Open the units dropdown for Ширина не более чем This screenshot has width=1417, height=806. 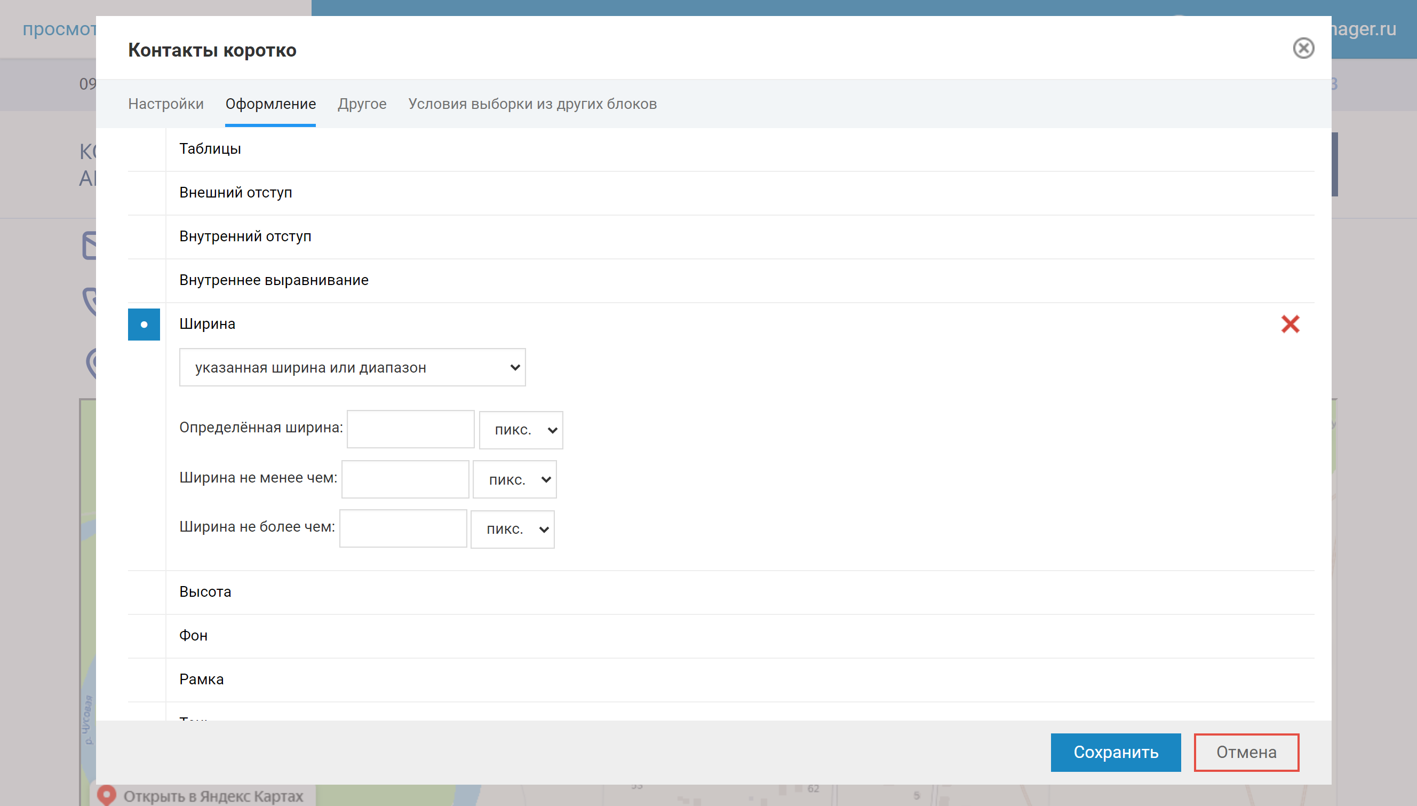[512, 530]
